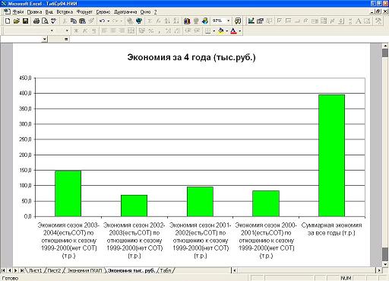This screenshot has width=389, height=281.
Task: Click the equals formula edit button
Action: tap(66, 39)
